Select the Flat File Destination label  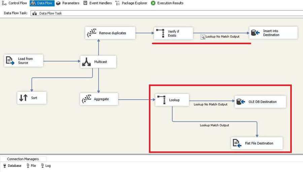point(259,143)
